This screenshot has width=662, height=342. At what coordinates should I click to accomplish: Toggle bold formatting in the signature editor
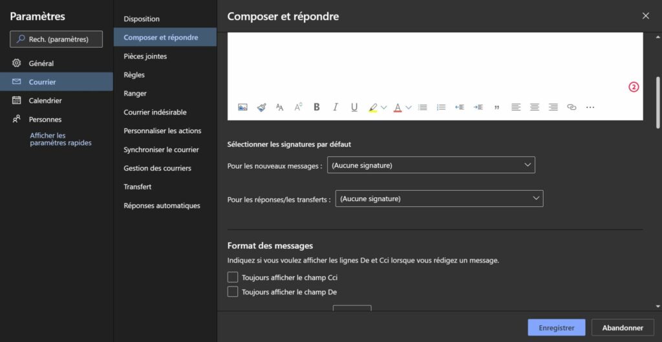pyautogui.click(x=317, y=107)
